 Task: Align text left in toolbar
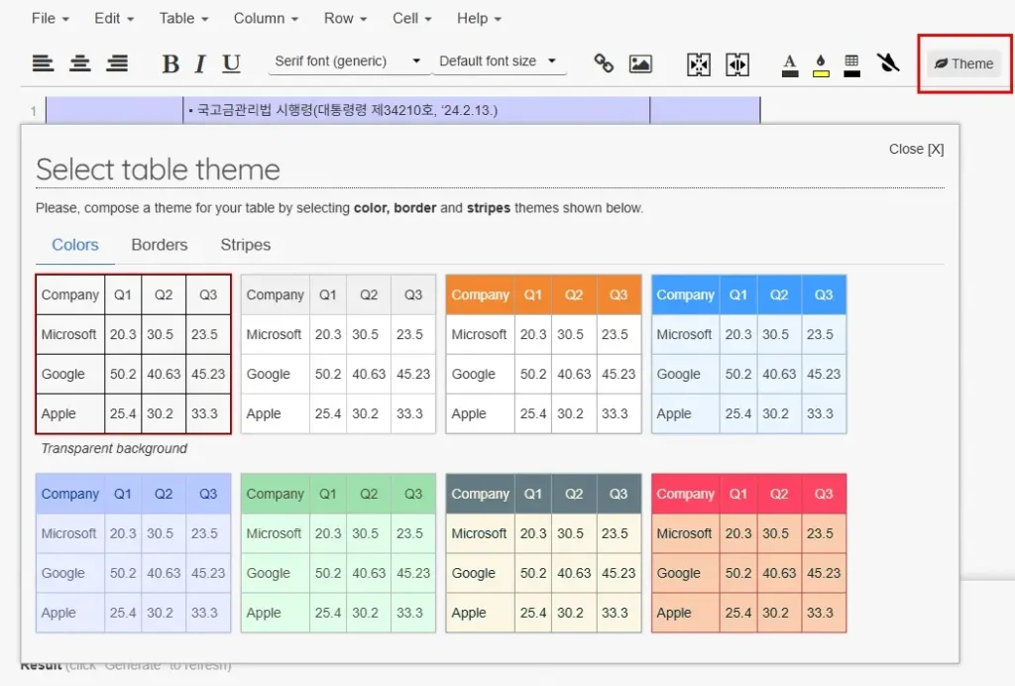pyautogui.click(x=43, y=62)
